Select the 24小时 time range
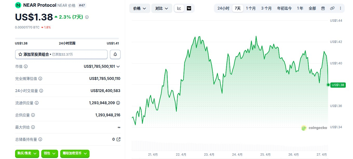This screenshot has width=353, height=159. coord(223,8)
